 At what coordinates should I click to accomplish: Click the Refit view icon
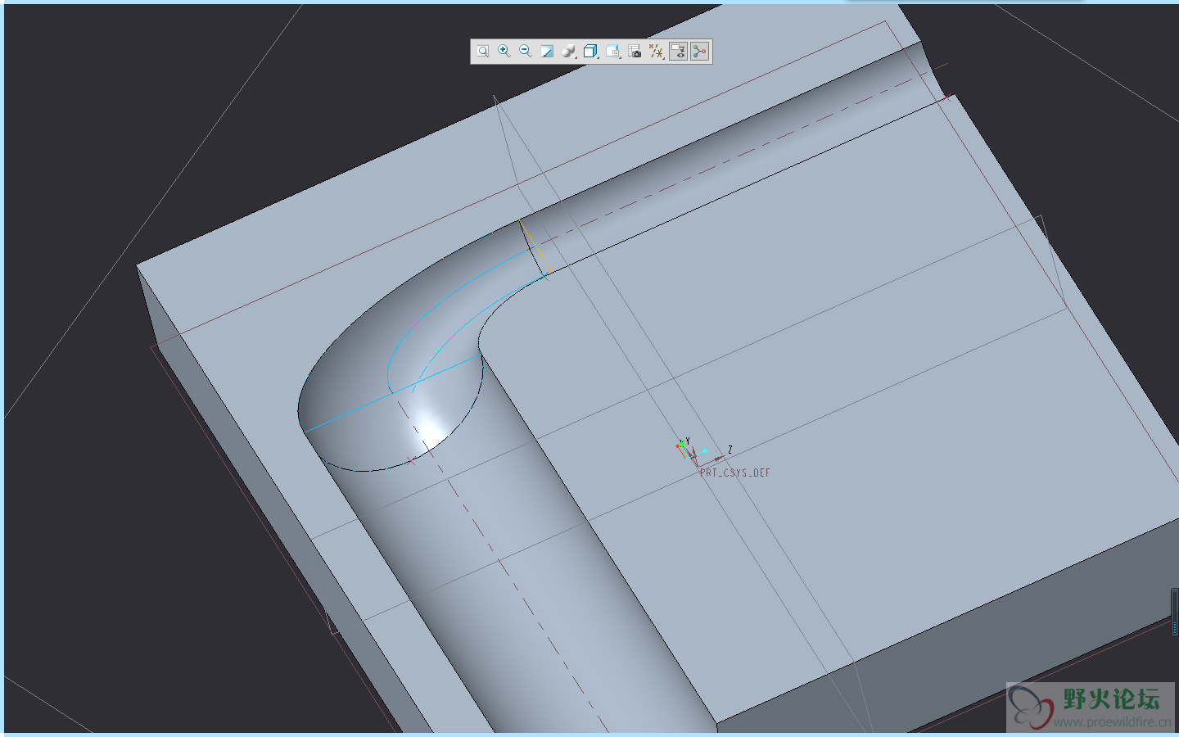(x=483, y=52)
